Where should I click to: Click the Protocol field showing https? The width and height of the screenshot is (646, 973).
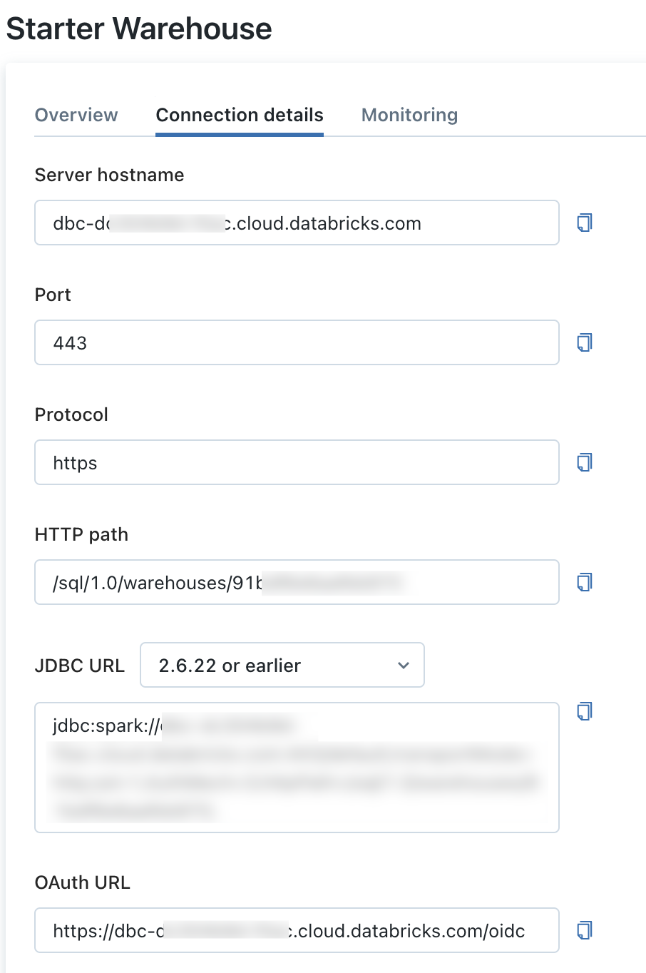tap(297, 462)
